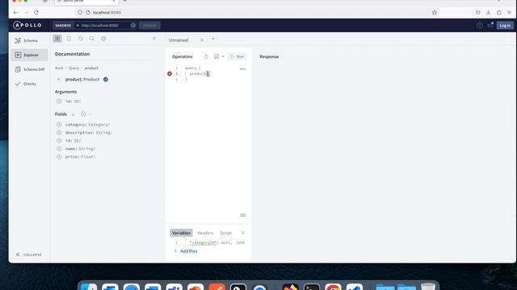Open add-all-fields dropdown next to Fields

click(x=86, y=114)
